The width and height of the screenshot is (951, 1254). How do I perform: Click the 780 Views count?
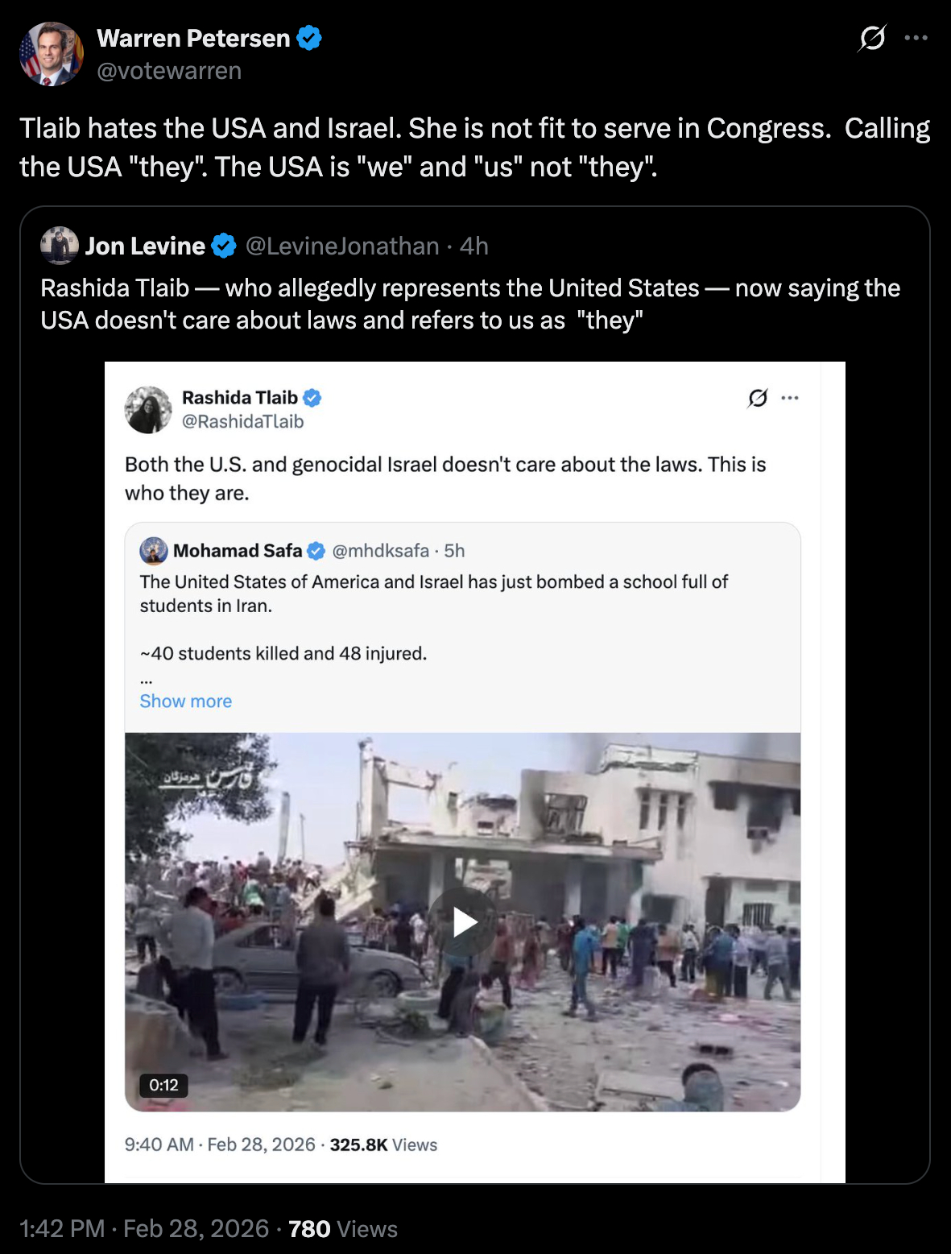click(x=343, y=1228)
